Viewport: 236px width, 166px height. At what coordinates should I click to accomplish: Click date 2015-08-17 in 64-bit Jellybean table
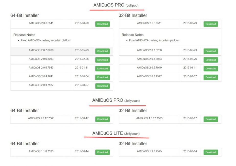pos(82,118)
